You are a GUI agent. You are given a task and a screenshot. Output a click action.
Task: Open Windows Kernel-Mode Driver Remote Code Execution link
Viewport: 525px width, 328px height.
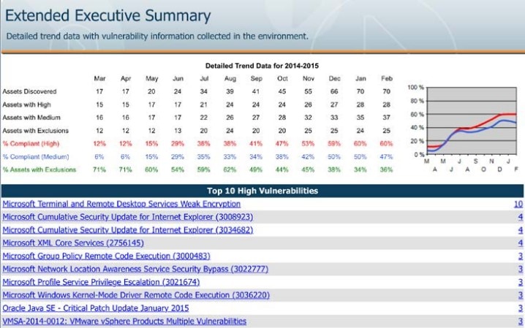tap(136, 295)
